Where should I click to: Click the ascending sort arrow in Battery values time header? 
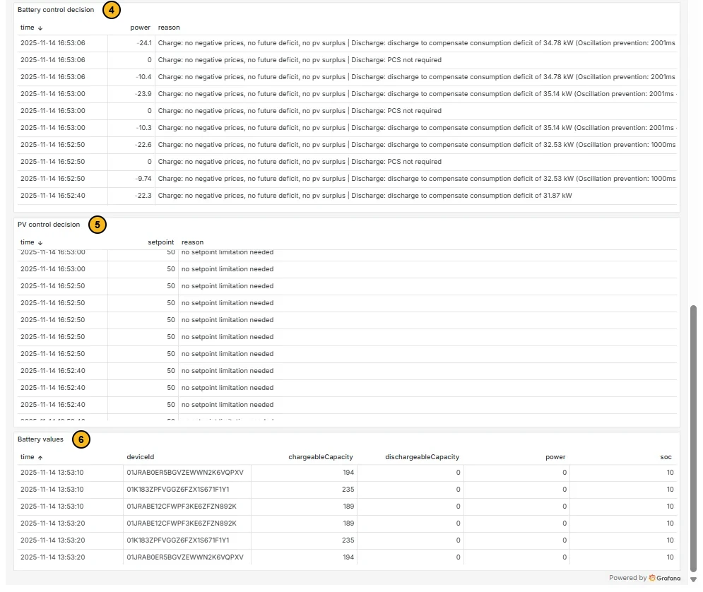[x=40, y=458]
